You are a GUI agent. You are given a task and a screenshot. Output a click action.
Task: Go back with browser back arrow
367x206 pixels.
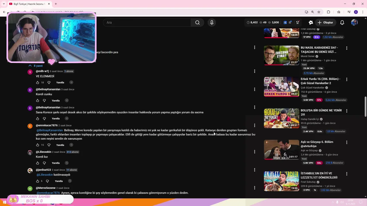[4, 12]
